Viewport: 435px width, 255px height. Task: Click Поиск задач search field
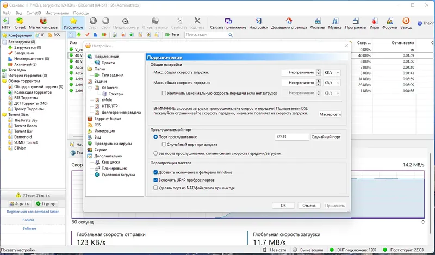[x=207, y=35]
